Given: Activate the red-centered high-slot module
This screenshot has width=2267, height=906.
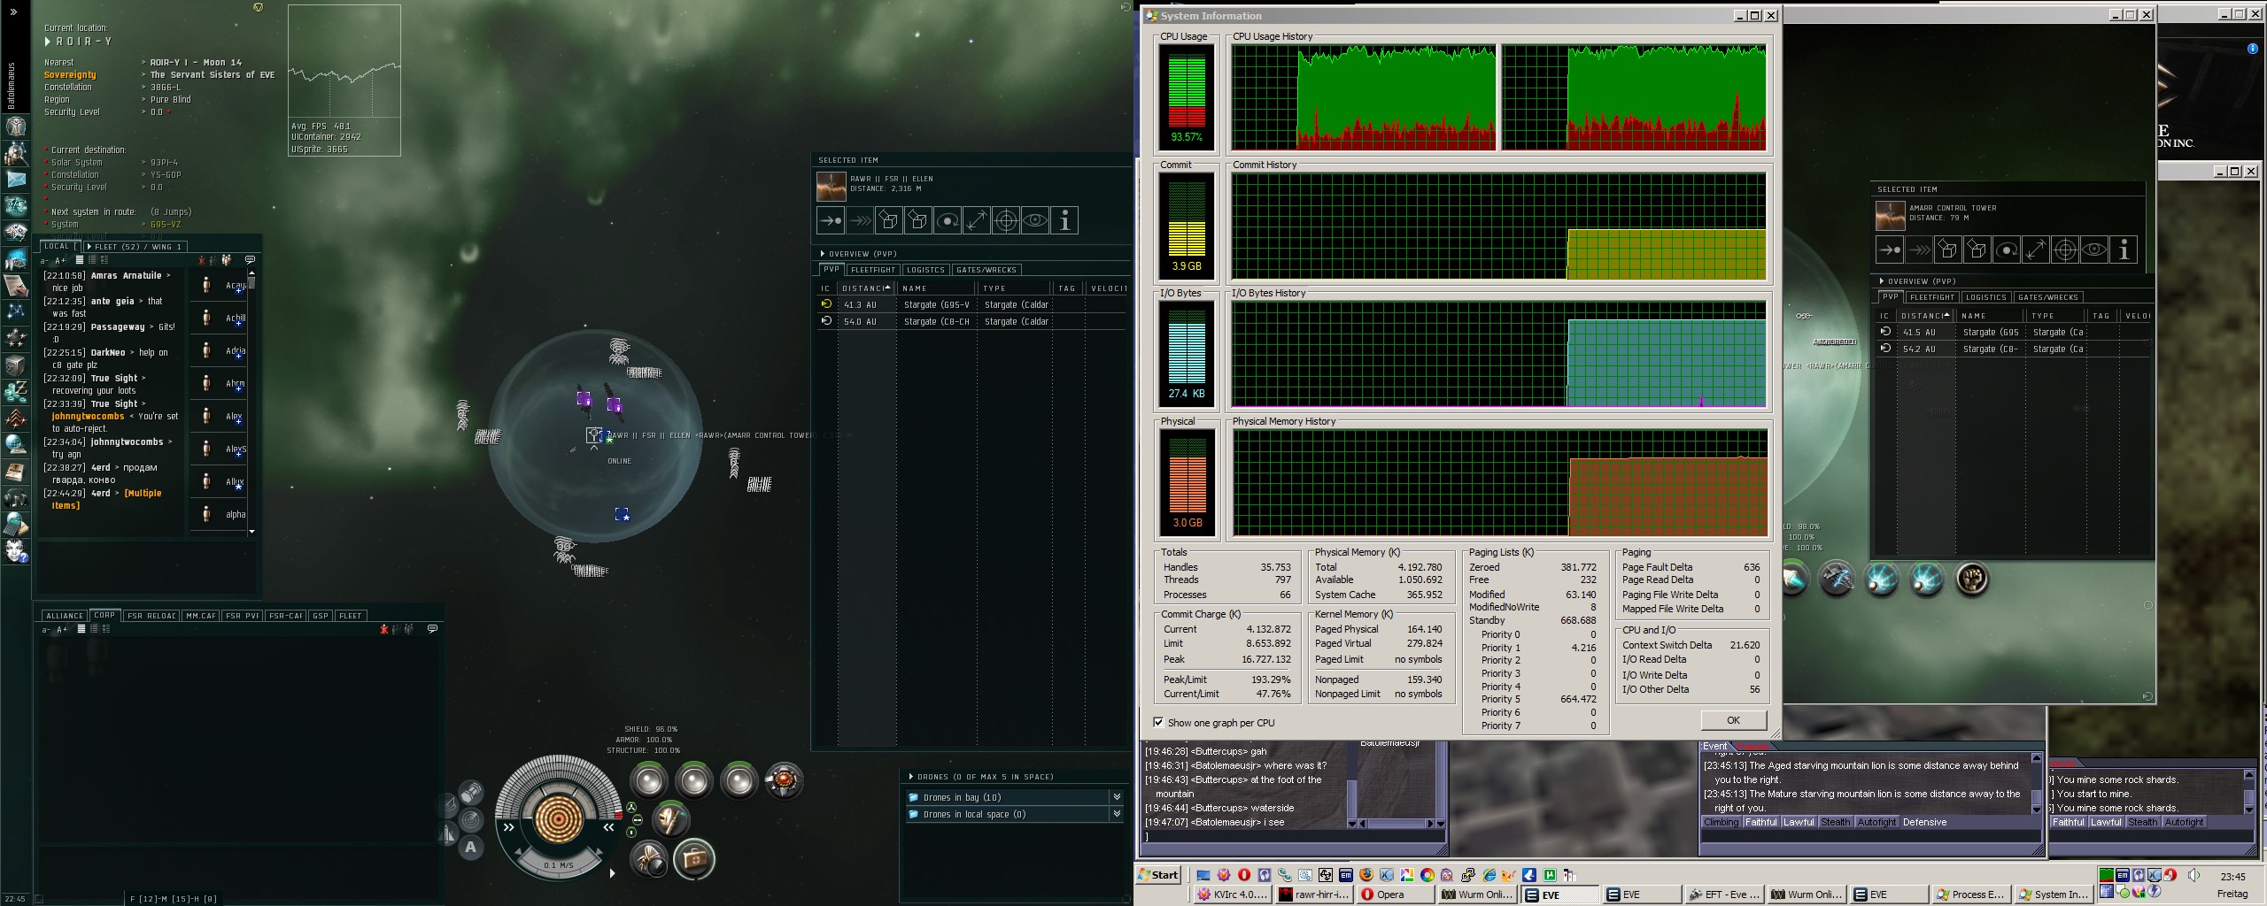Looking at the screenshot, I should [x=784, y=780].
